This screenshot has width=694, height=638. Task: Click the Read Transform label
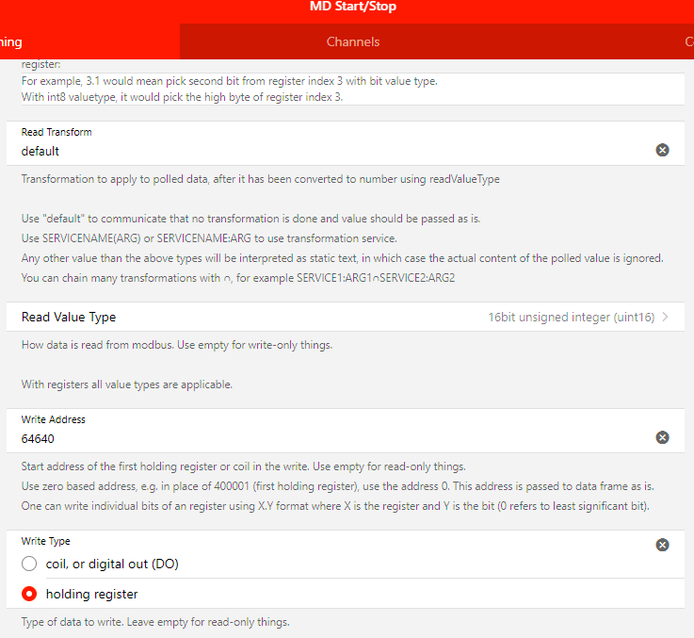click(56, 132)
